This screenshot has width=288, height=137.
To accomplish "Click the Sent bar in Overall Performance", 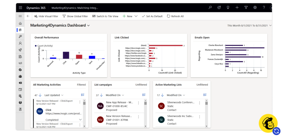I will coord(92,57).
